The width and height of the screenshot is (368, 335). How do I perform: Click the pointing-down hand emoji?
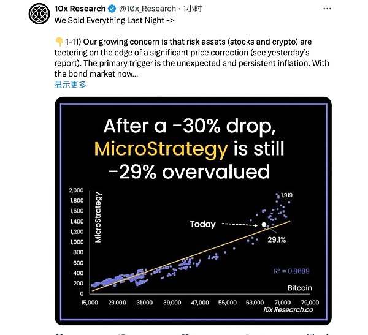click(59, 41)
